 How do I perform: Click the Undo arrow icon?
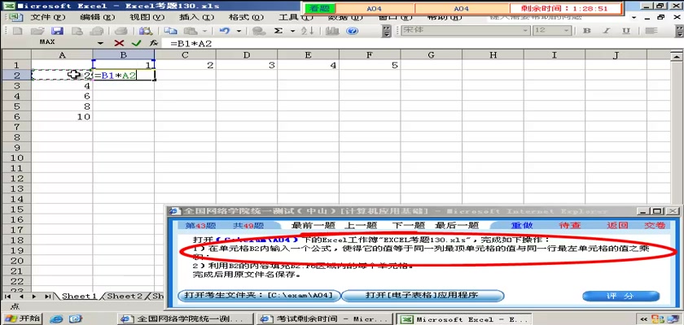[225, 31]
